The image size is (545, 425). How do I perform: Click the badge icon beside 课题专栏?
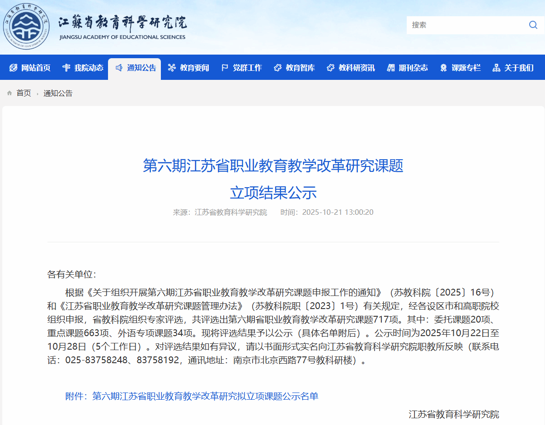click(x=443, y=68)
